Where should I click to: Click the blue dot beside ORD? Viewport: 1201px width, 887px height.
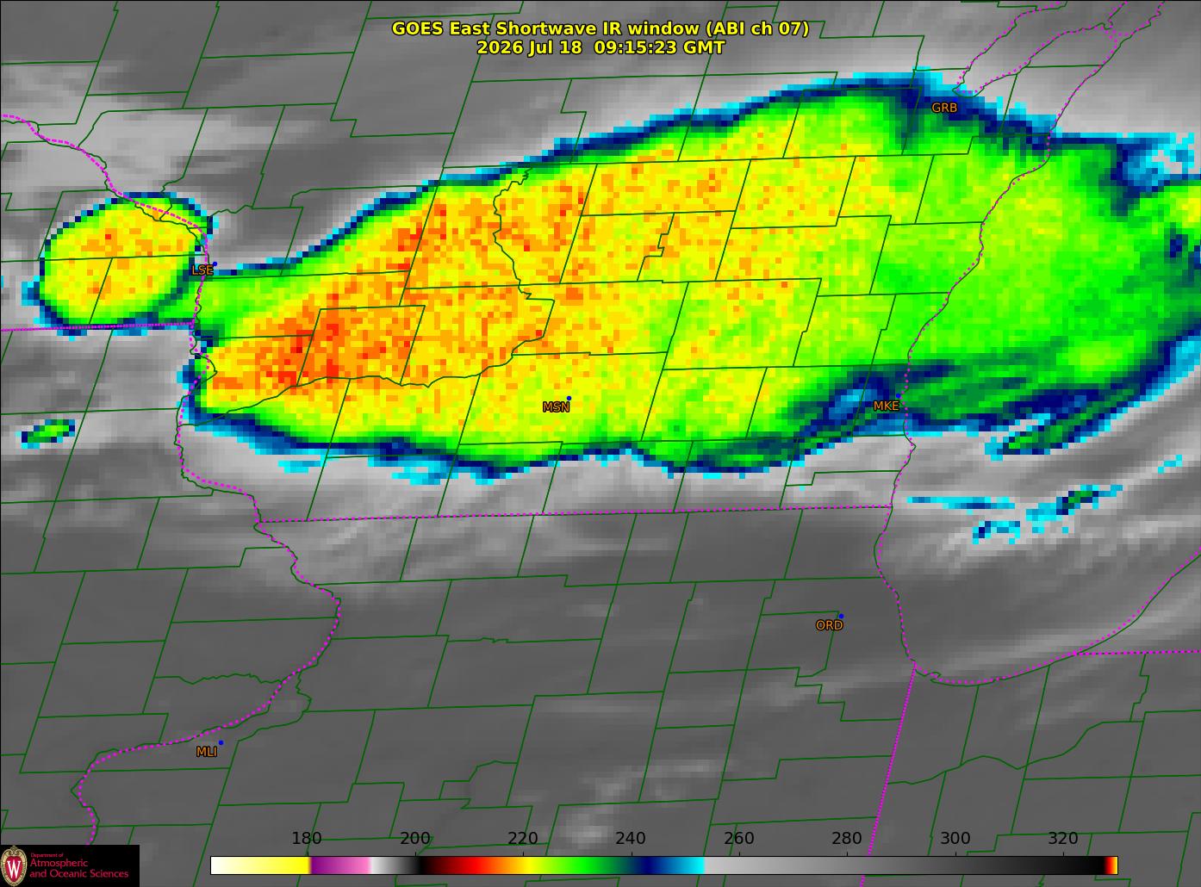coord(841,616)
